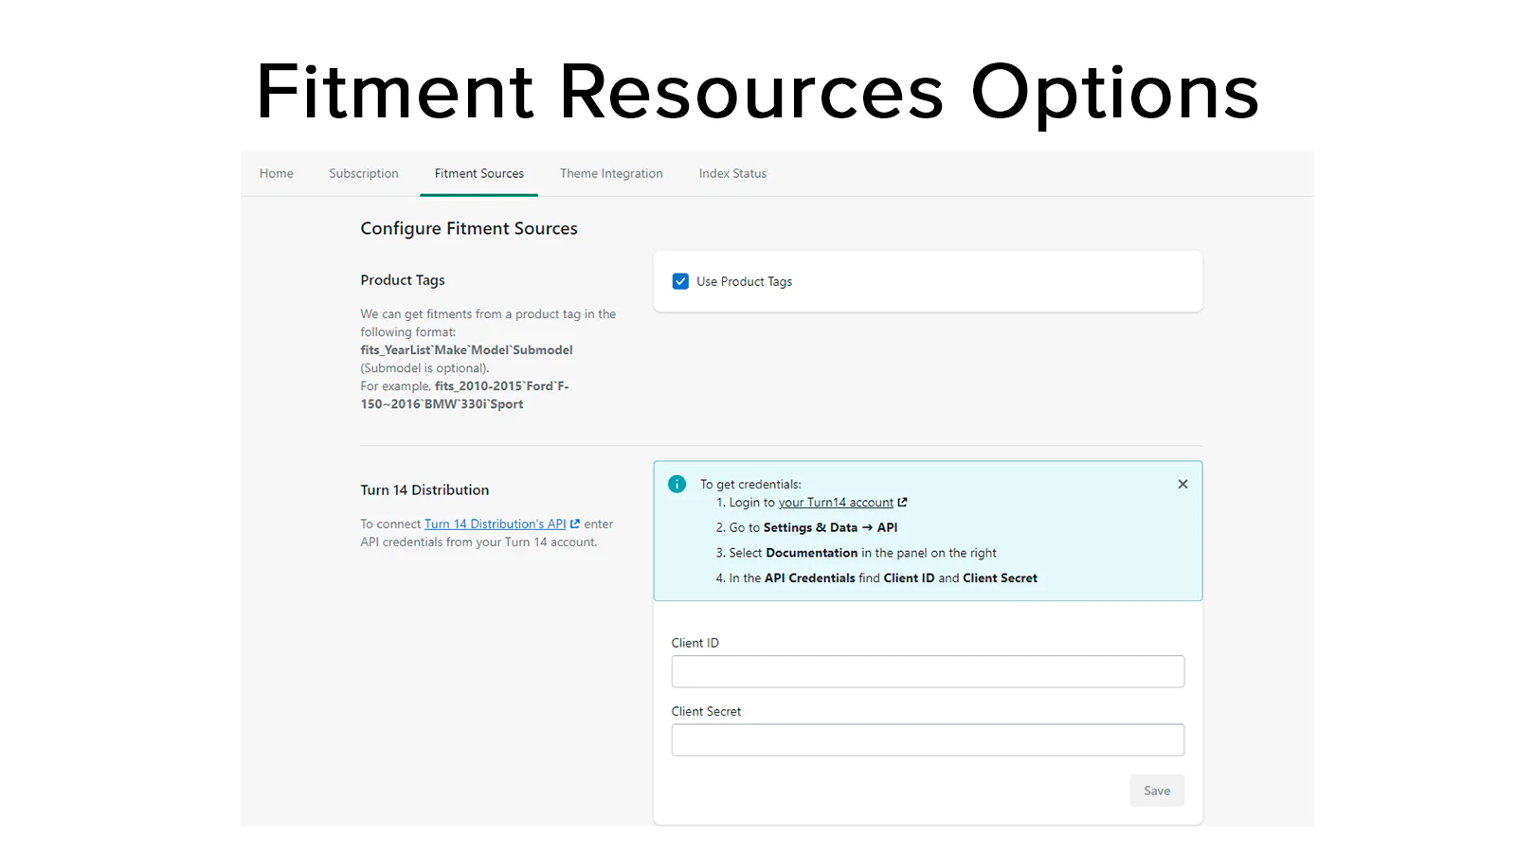Click the "Product Tags" section heading

tap(402, 280)
